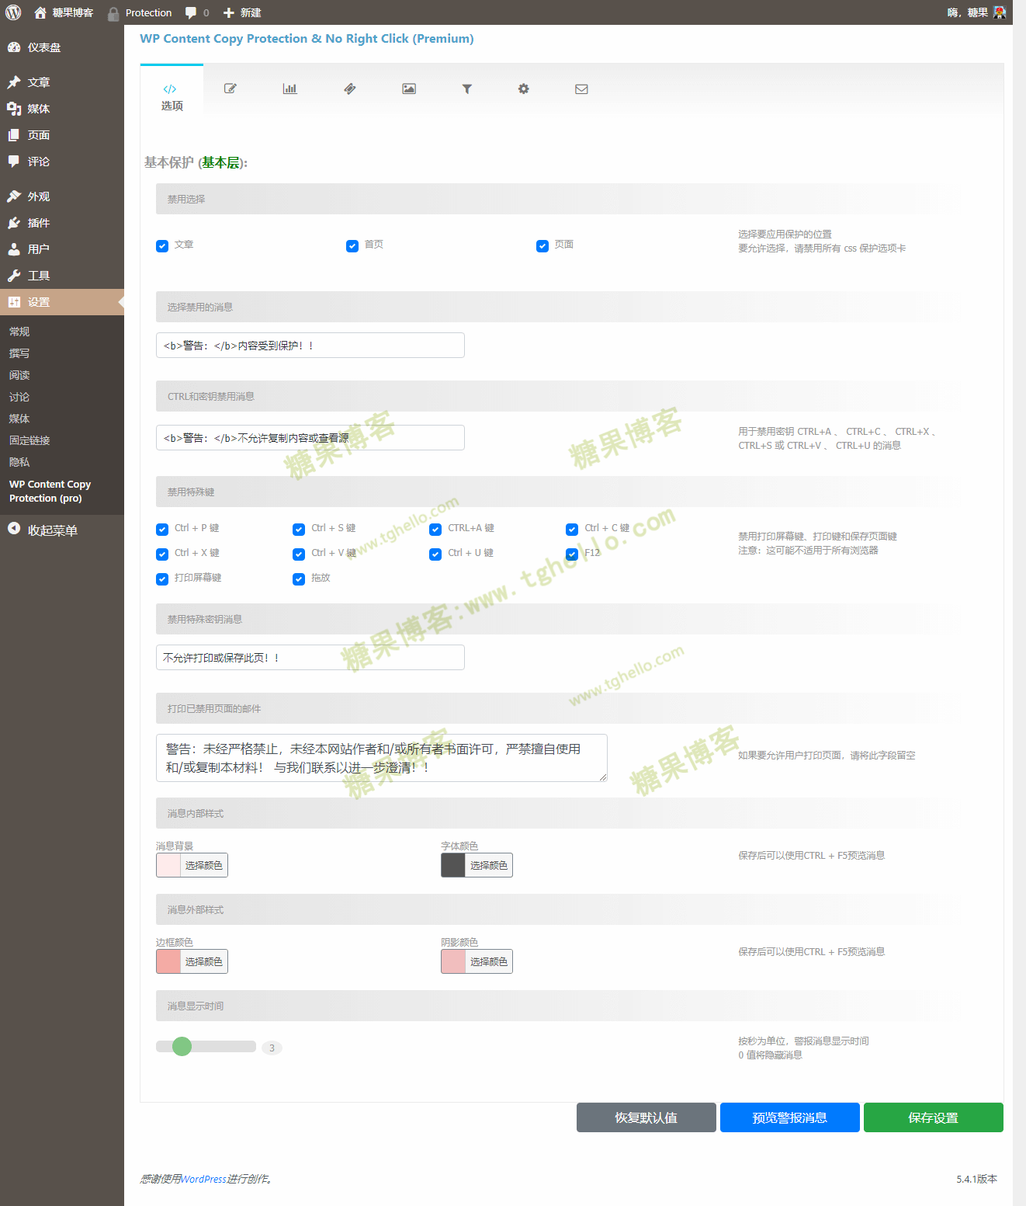This screenshot has height=1206, width=1026.
Task: Switch to the gear settings tab
Action: point(524,89)
